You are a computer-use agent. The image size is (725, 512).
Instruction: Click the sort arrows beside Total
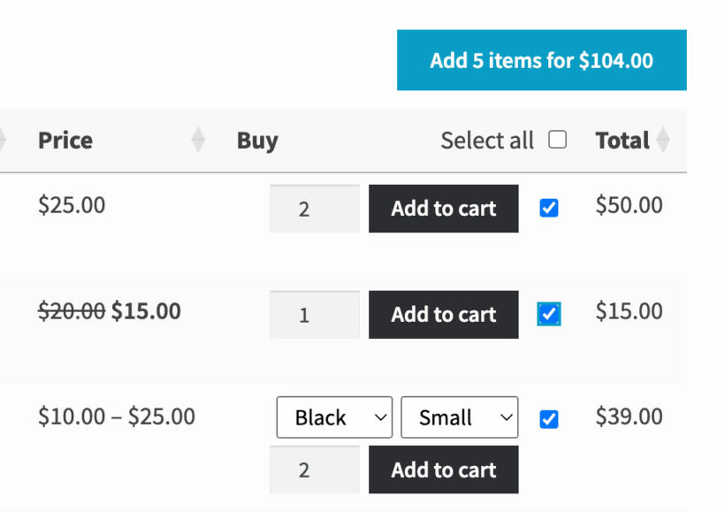tap(663, 140)
